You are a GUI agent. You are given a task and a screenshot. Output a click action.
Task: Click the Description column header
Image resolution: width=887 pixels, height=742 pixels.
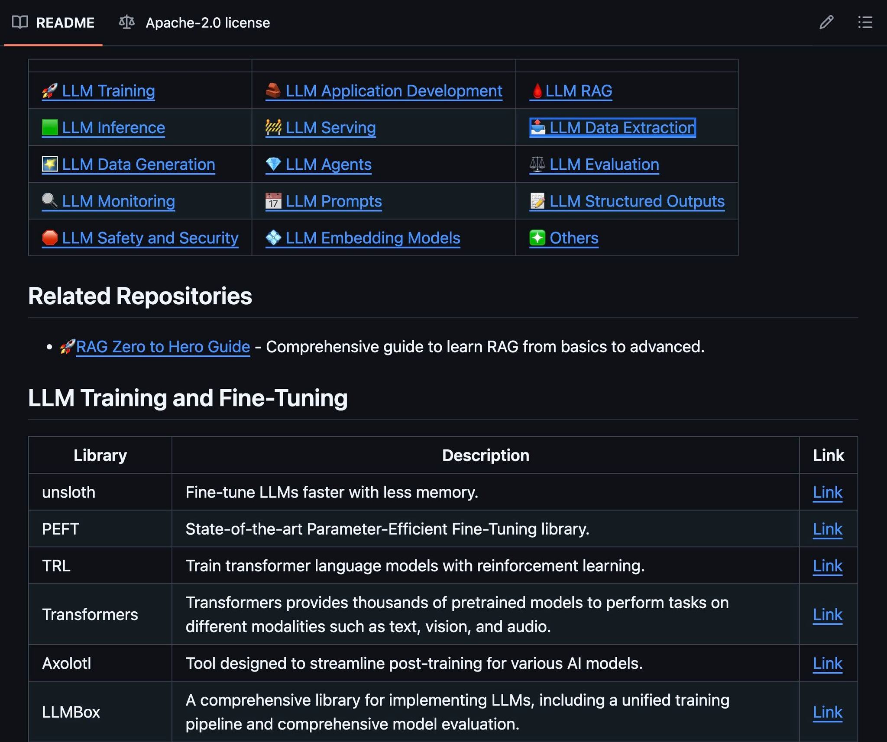click(486, 455)
